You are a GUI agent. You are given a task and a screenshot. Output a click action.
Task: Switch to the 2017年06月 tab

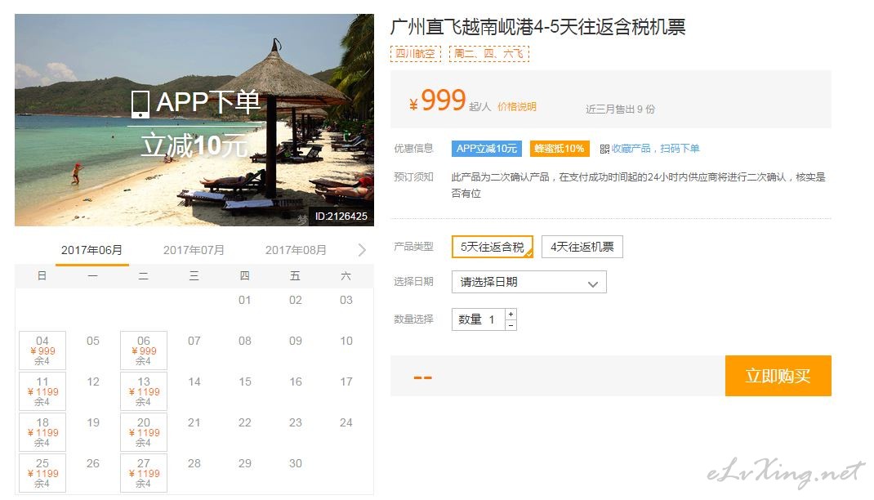click(92, 250)
